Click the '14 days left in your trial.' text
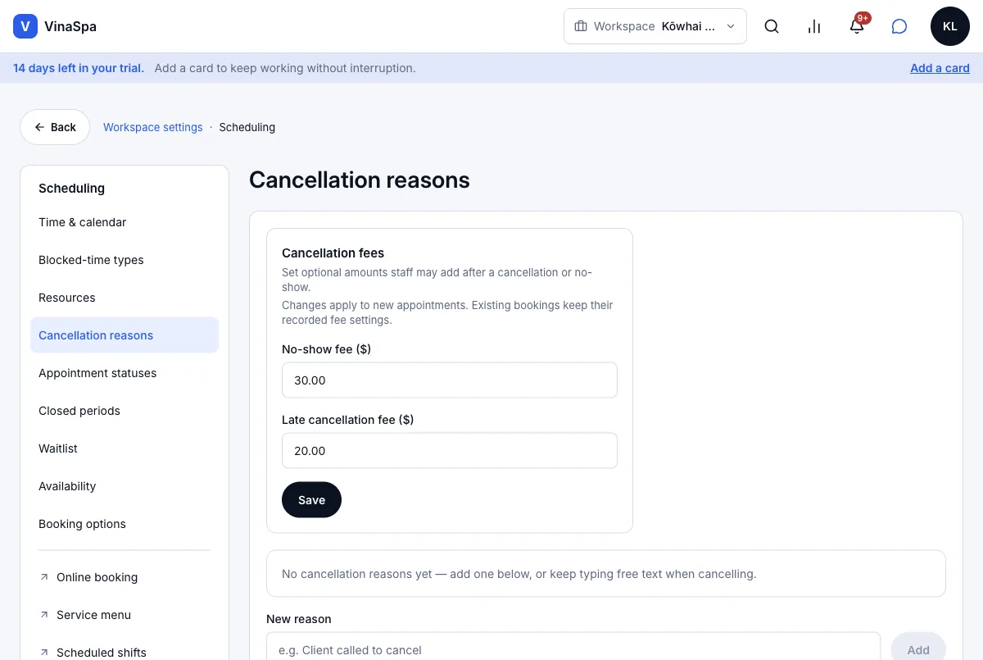Screen dimensions: 983x660 pos(79,68)
